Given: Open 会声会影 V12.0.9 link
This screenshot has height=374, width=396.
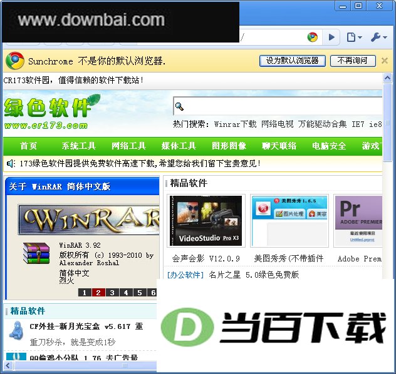Looking at the screenshot, I should [206, 258].
